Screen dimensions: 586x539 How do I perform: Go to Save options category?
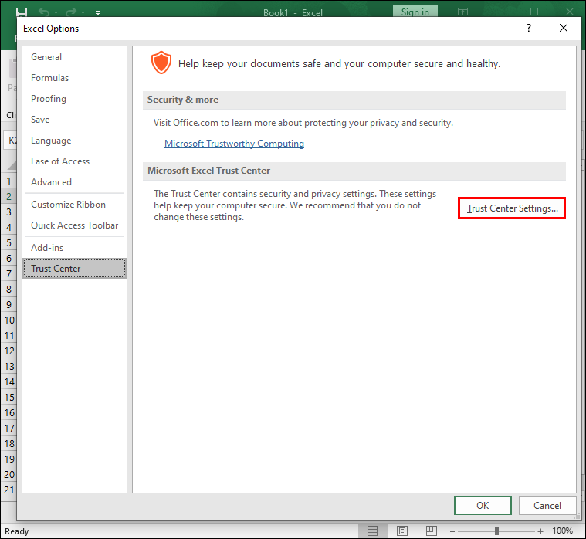pyautogui.click(x=74, y=120)
